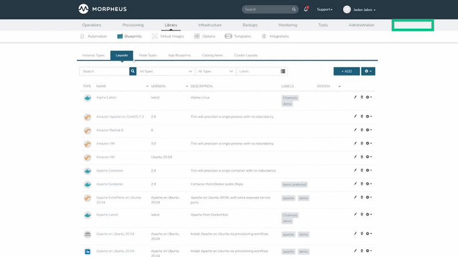Image resolution: width=458 pixels, height=257 pixels.
Task: Delete the Amazon Redhat 8 layout via trash icon
Action: [362, 130]
